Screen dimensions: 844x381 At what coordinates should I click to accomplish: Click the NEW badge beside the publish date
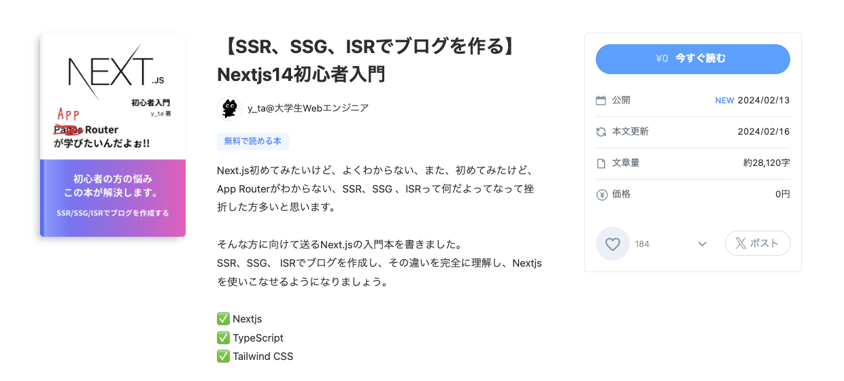(724, 101)
